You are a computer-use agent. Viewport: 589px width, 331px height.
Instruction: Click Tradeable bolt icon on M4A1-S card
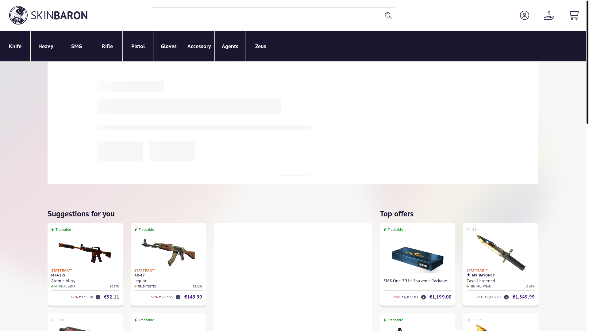click(x=53, y=230)
